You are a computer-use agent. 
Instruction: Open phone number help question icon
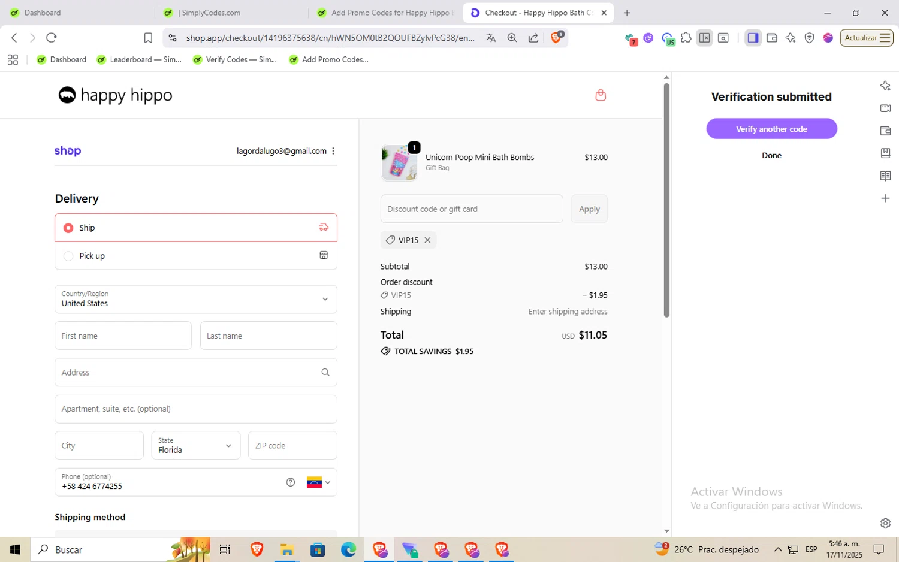click(x=291, y=482)
